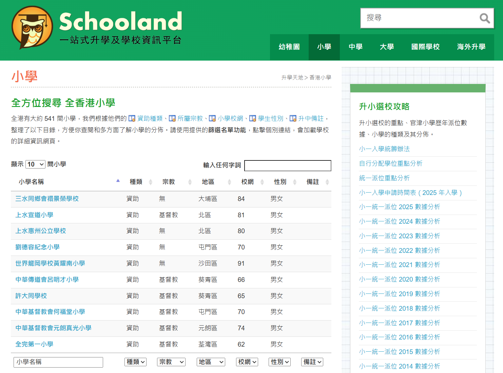This screenshot has width=503, height=373.
Task: Open 上水惠州公立學校 link
Action: (x=41, y=231)
